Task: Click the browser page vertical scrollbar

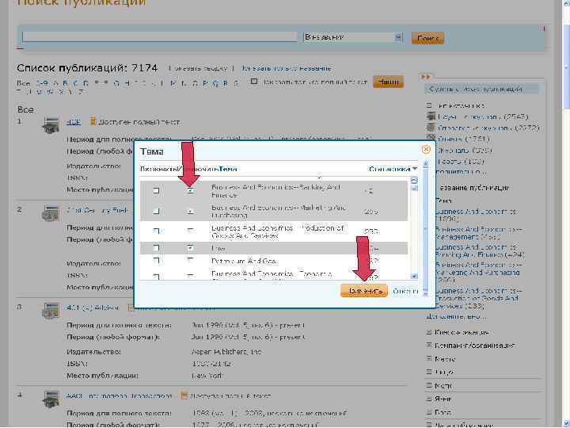Action: [565, 214]
